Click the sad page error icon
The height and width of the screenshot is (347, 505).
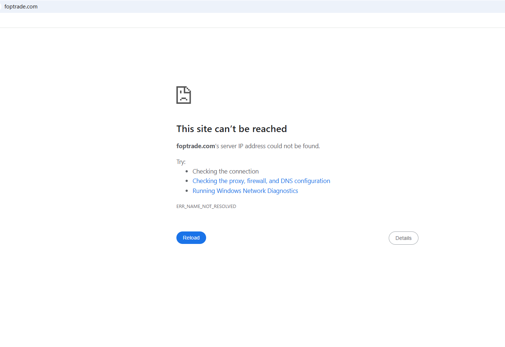coord(183,95)
